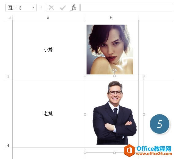The height and width of the screenshot is (159, 174).
Task: Open the Name Box dropdown arrow
Action: [33, 7]
